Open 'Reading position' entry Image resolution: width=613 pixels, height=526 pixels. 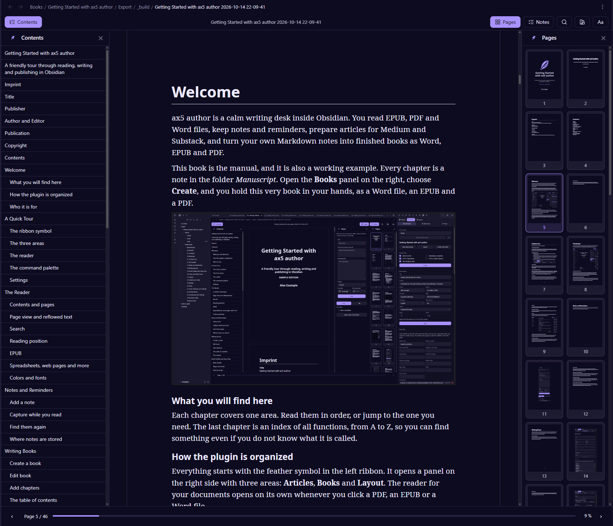pyautogui.click(x=53, y=341)
